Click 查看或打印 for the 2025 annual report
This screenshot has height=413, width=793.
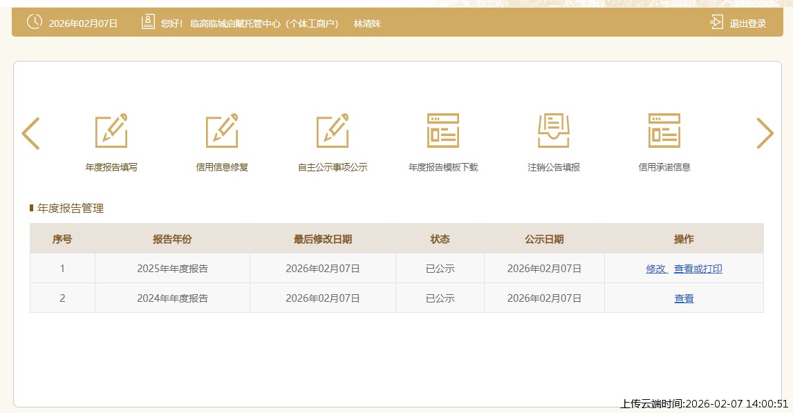698,269
